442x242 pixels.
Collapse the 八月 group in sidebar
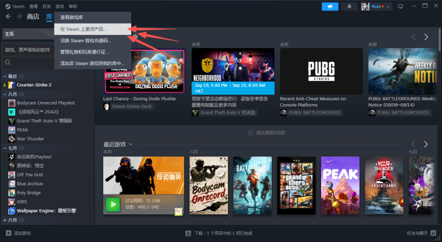(5, 94)
